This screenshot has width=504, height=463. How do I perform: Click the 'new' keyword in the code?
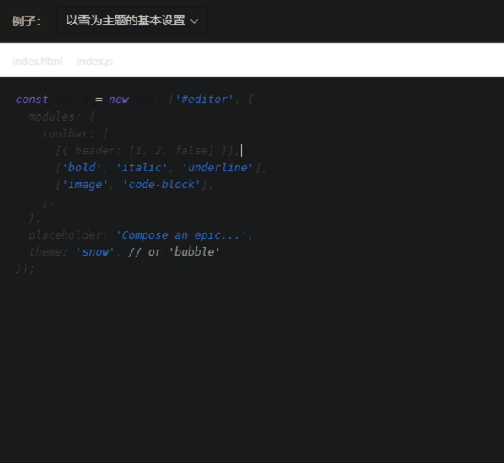tap(119, 99)
